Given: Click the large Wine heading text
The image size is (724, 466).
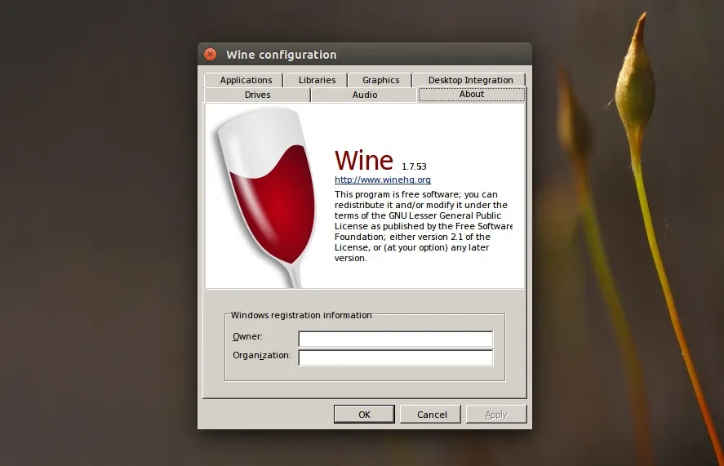Looking at the screenshot, I should point(364,159).
